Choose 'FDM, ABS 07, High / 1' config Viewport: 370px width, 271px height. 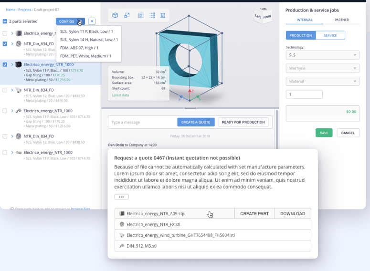tap(79, 48)
